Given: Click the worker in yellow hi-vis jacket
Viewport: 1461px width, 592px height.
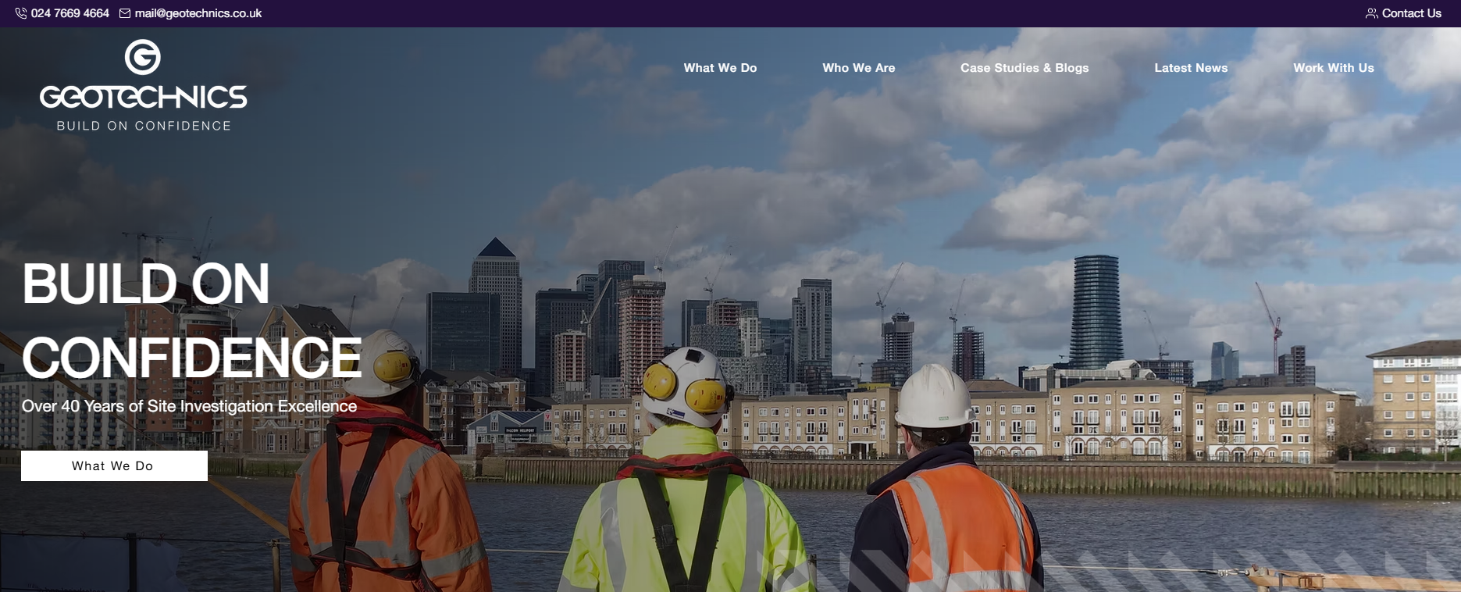Looking at the screenshot, I should [x=683, y=500].
